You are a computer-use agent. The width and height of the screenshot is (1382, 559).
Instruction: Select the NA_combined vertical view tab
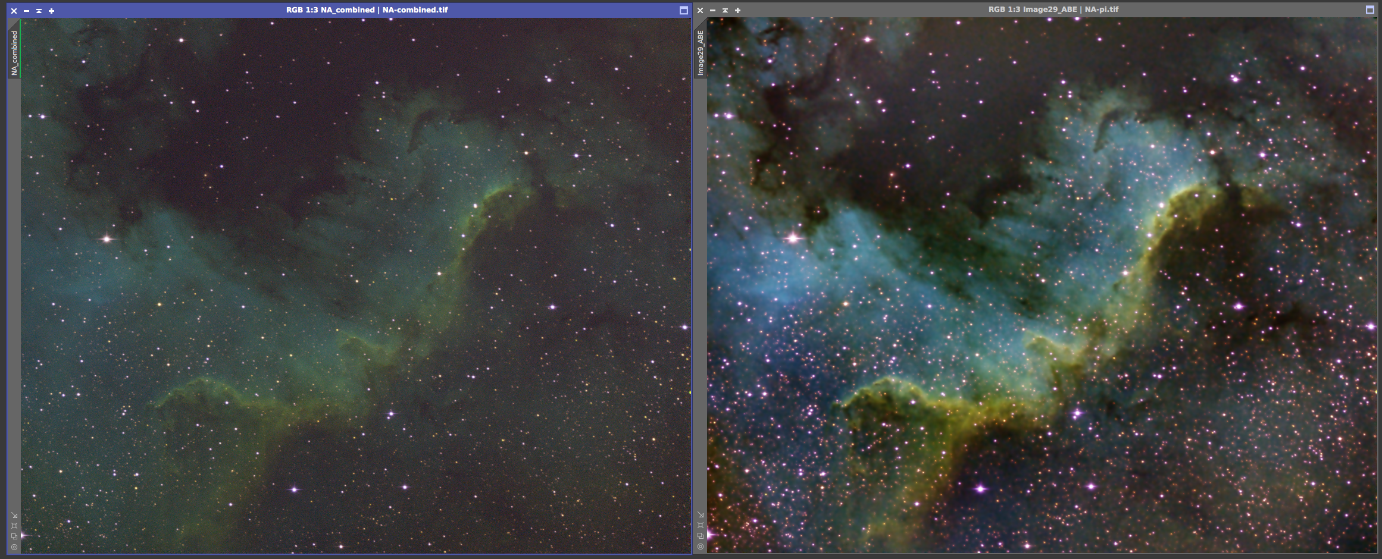point(14,52)
